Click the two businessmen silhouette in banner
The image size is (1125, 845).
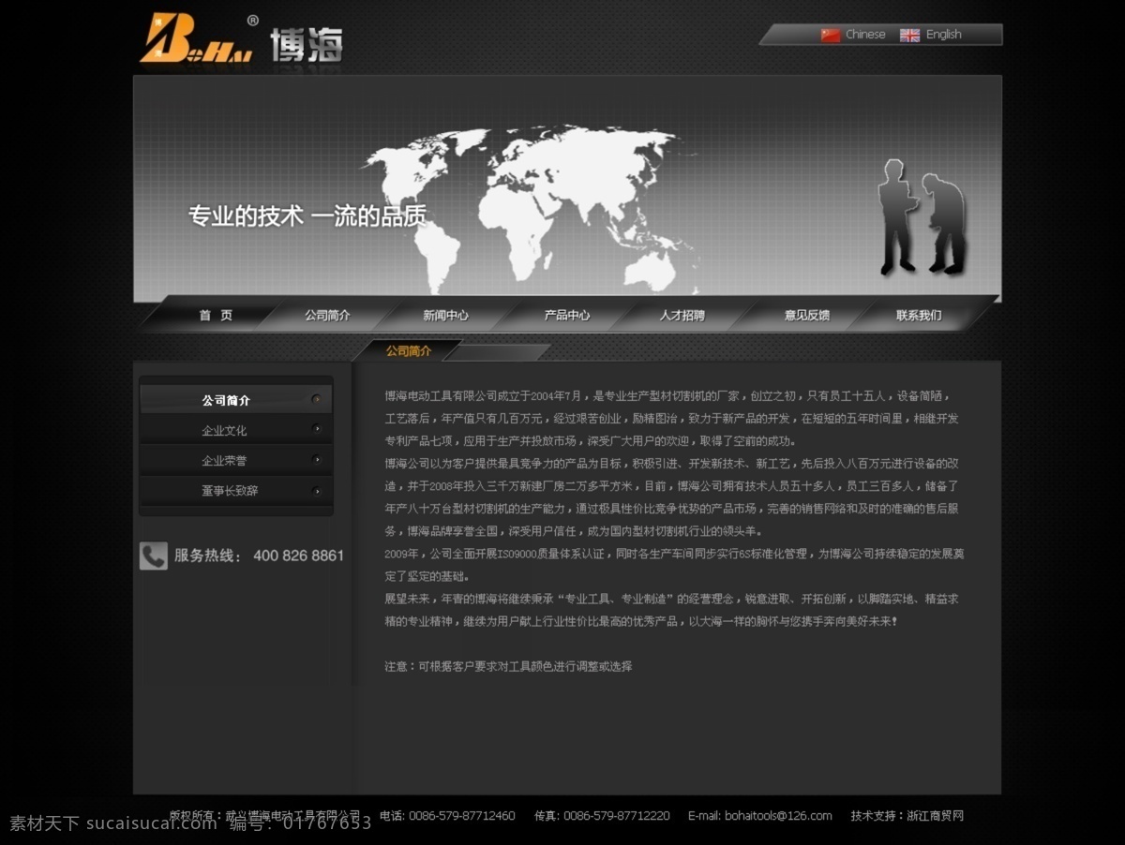(922, 217)
